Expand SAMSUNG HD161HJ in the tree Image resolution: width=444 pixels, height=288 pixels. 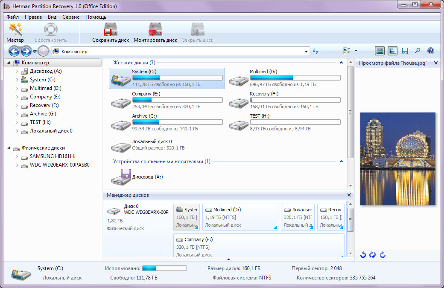point(17,157)
